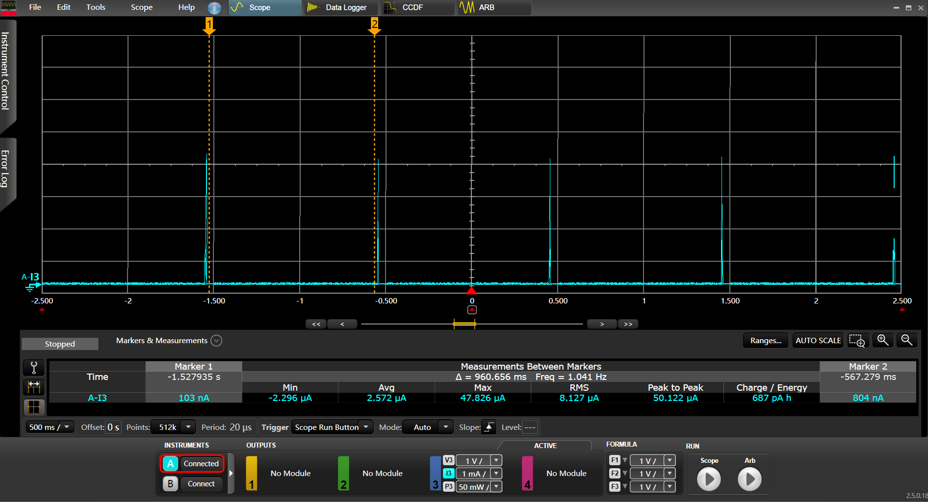Switch to the Data Logger tab
928x502 pixels.
click(341, 7)
